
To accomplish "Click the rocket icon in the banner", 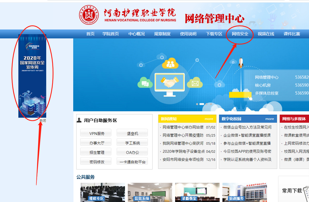I will click(x=241, y=63).
